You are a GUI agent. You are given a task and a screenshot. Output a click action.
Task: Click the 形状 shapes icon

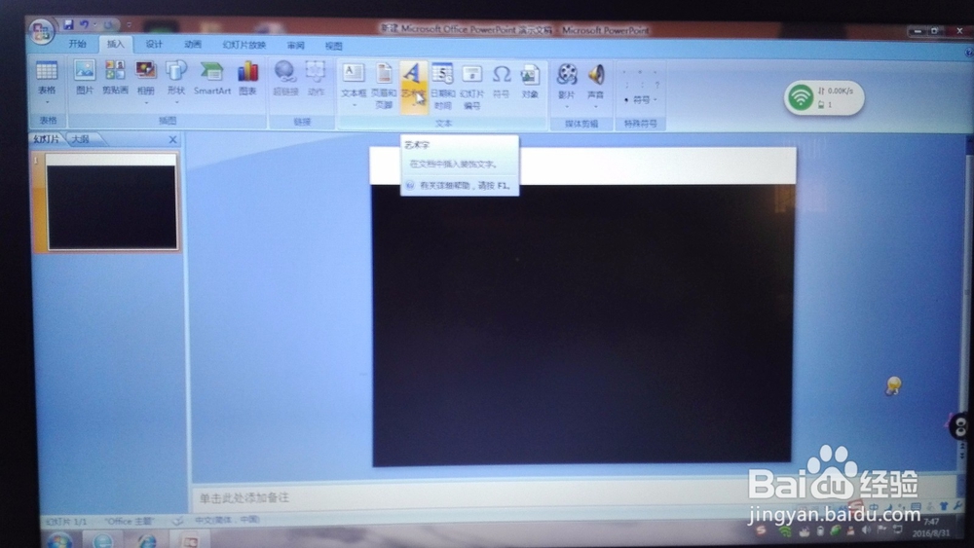click(x=176, y=71)
